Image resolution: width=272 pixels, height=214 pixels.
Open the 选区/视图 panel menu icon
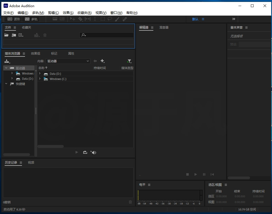click(226, 185)
